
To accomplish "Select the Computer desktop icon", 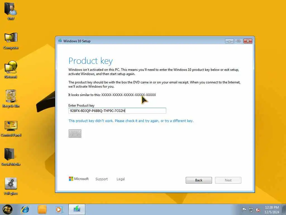I will 11,41.
